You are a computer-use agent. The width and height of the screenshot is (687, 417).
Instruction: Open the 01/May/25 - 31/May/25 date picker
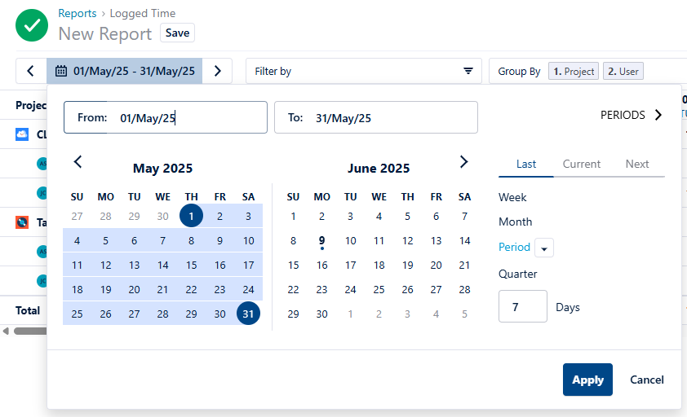tap(133, 71)
